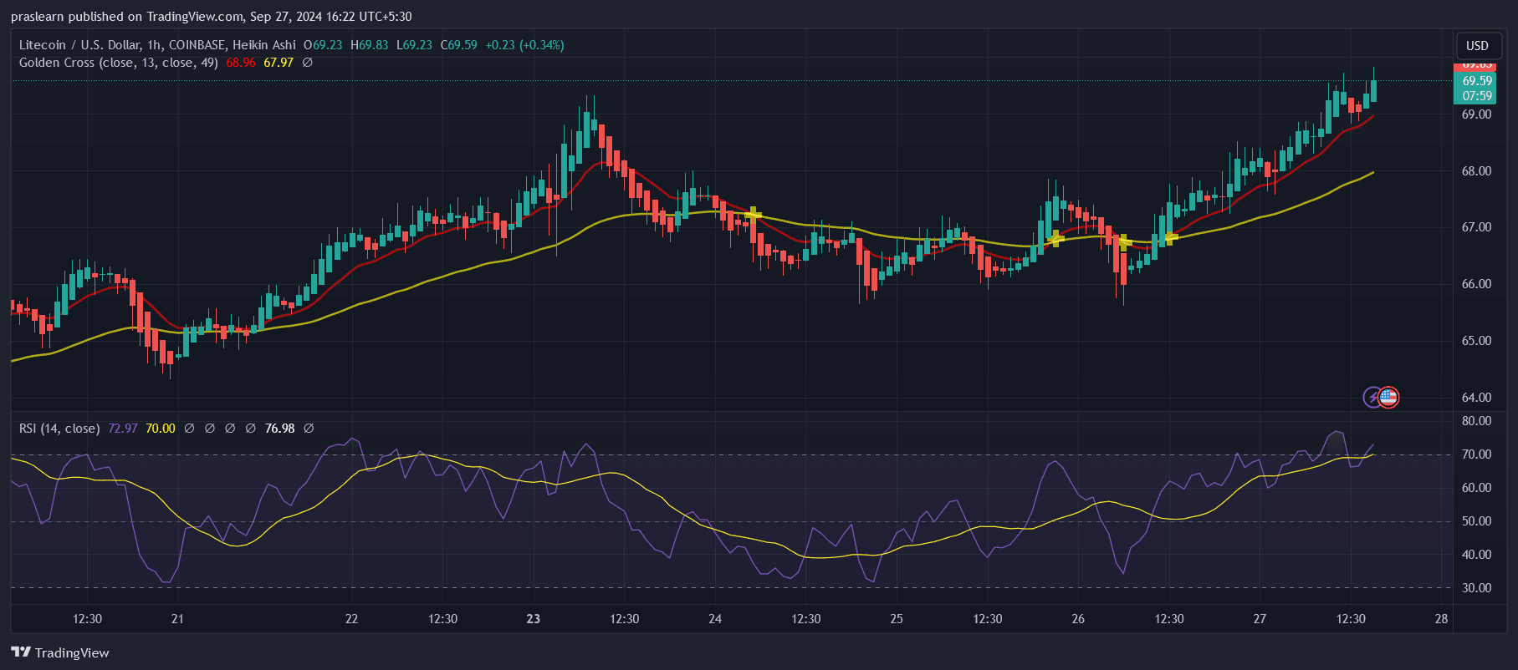Viewport: 1518px width, 670px height.
Task: Click the ∅ symbol beside Golden Cross values
Action: (308, 63)
